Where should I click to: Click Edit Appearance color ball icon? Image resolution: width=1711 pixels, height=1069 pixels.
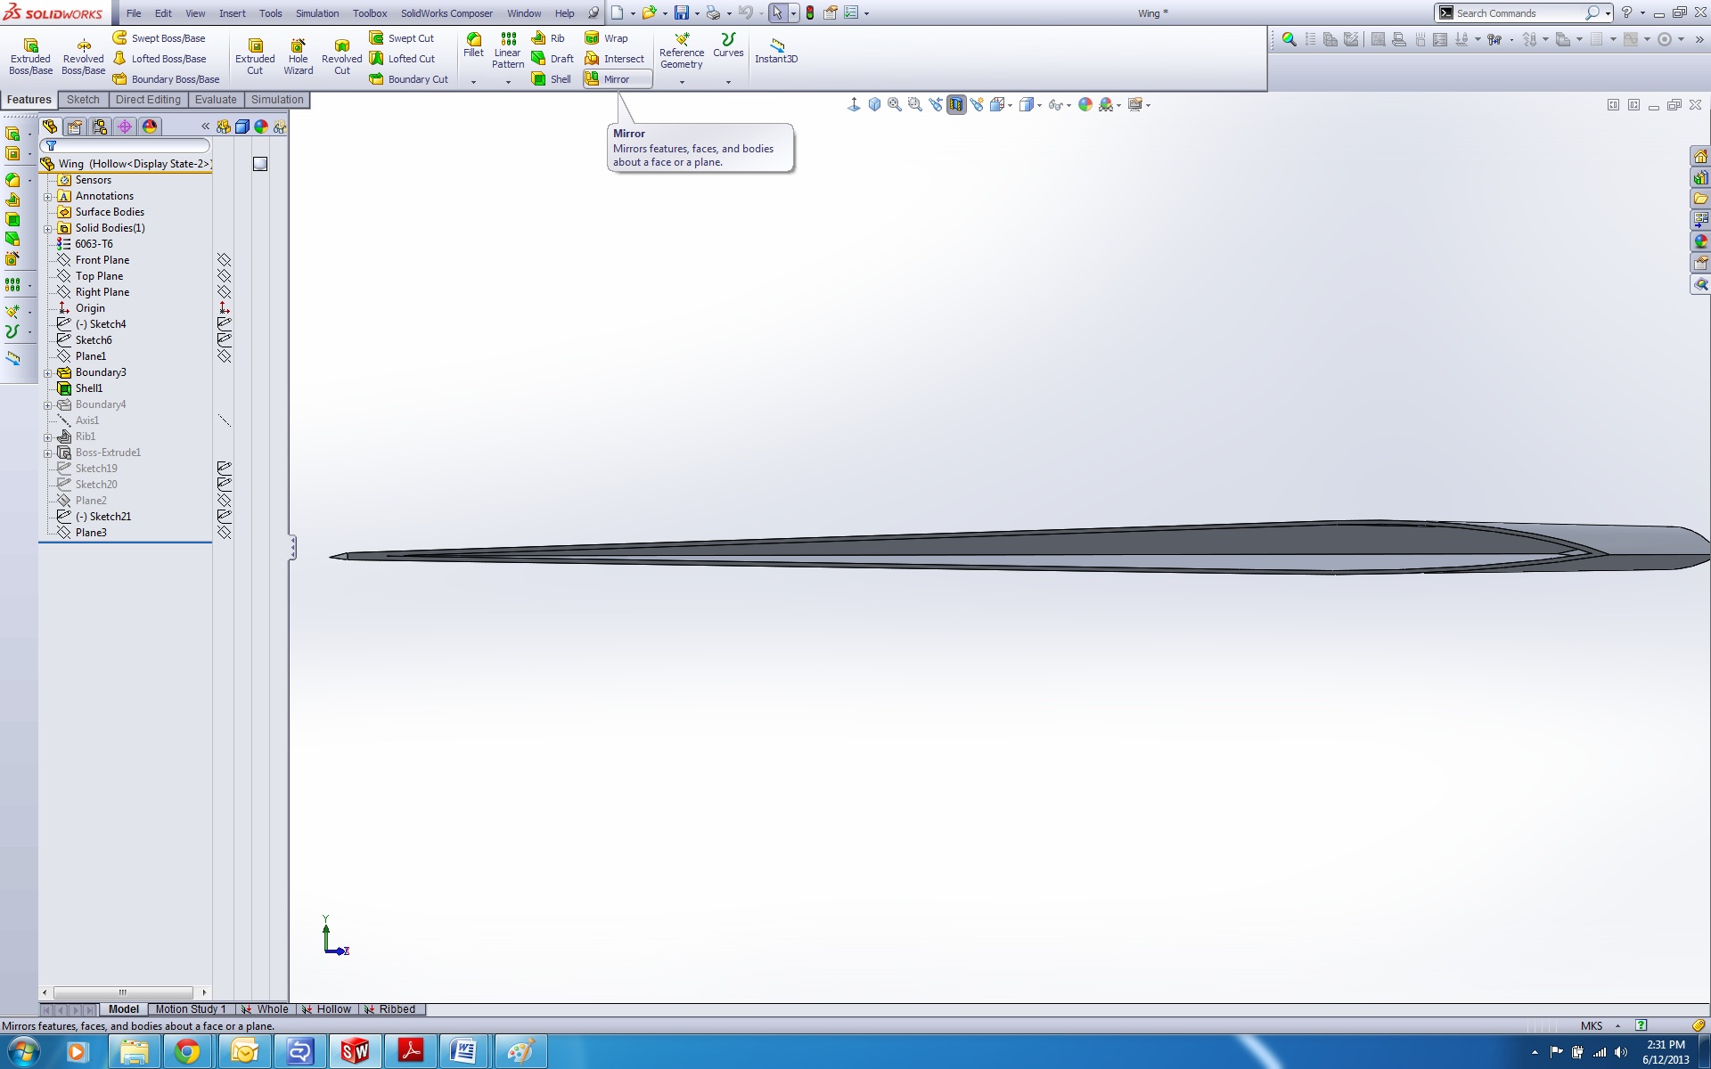pos(1085,105)
